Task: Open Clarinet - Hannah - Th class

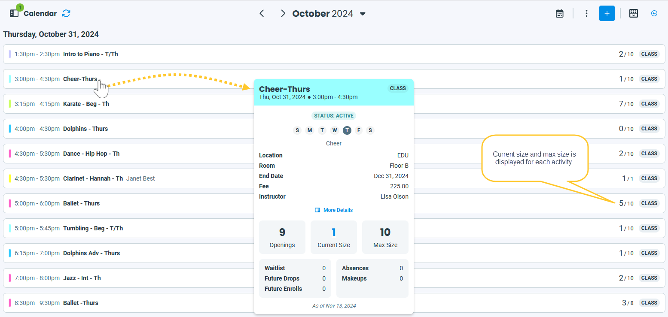Action: click(334, 178)
